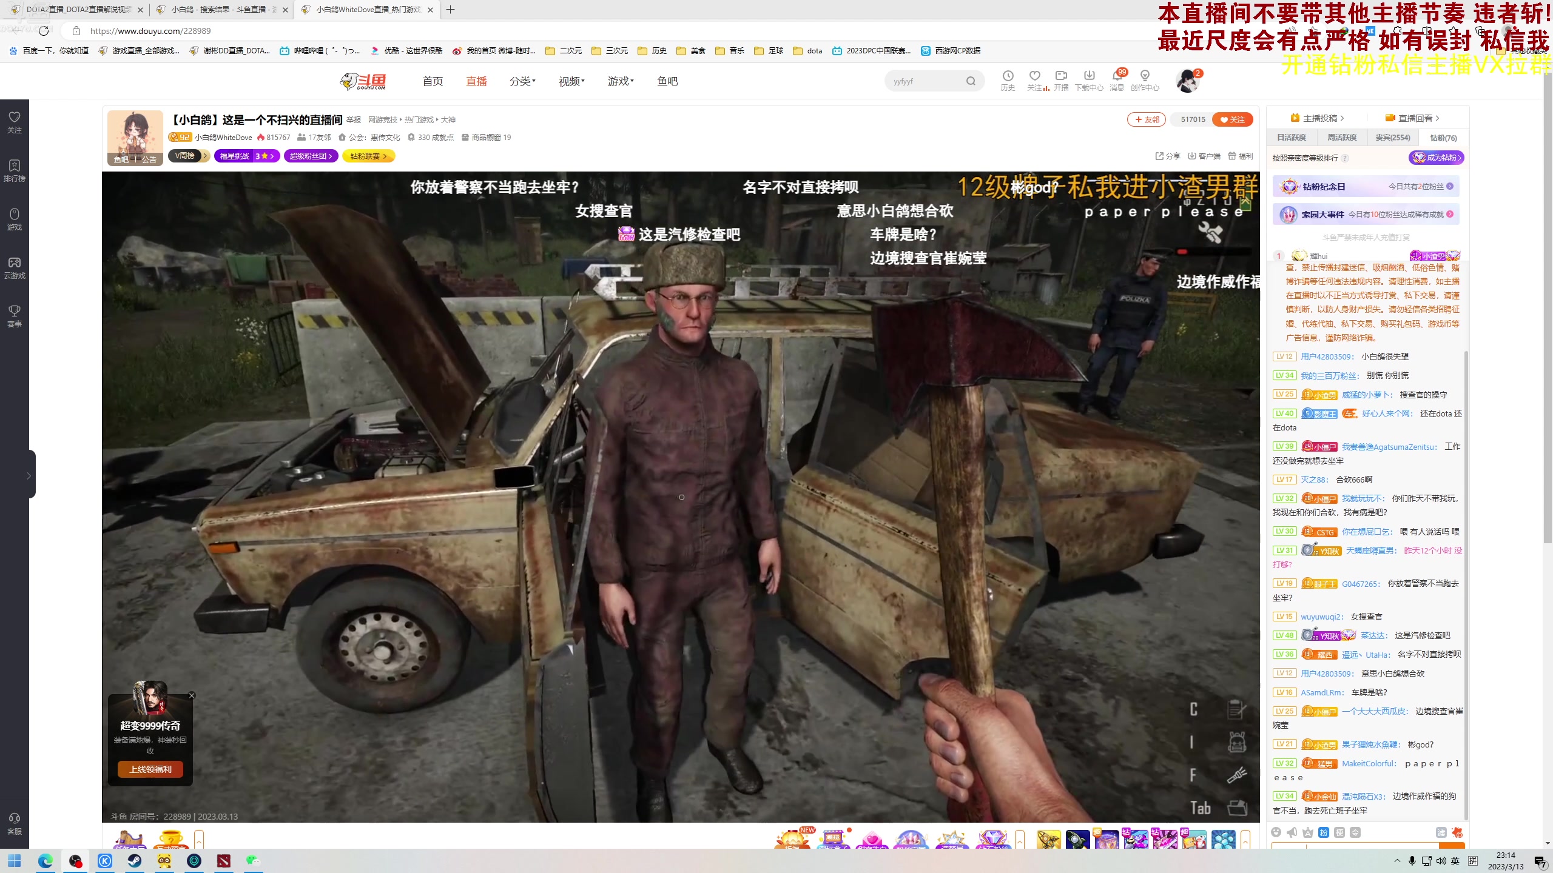Open the 举报 report link
The image size is (1553, 873).
coord(354,120)
